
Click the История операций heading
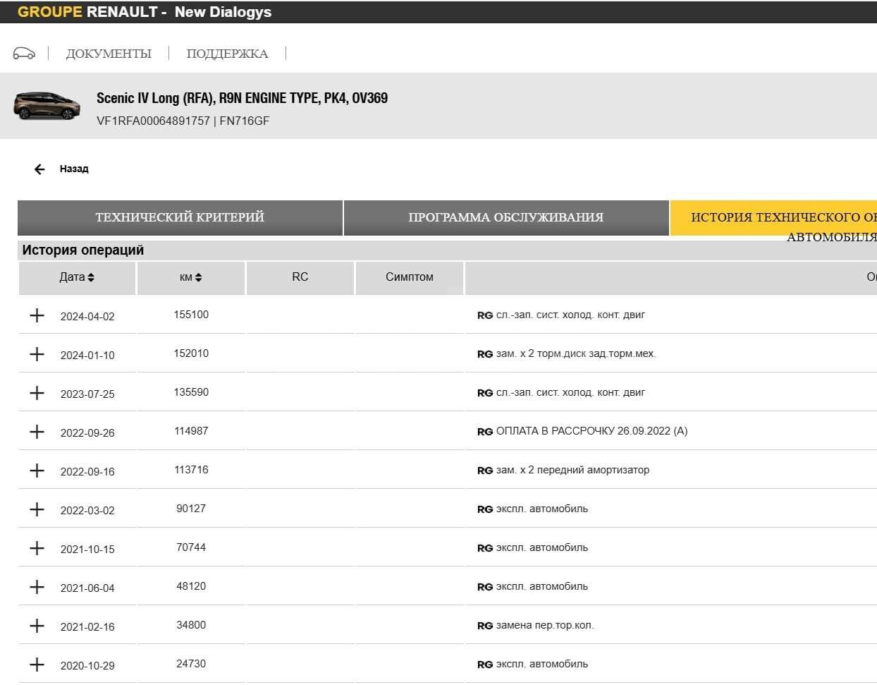click(x=82, y=250)
